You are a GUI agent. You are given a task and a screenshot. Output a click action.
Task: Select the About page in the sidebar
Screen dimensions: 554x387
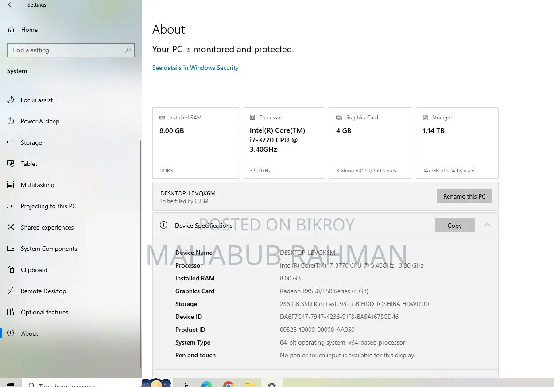[x=30, y=333]
